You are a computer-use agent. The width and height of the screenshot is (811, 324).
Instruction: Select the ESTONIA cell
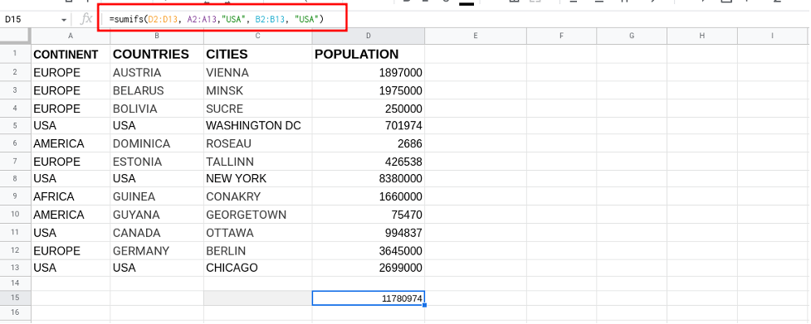pyautogui.click(x=157, y=162)
